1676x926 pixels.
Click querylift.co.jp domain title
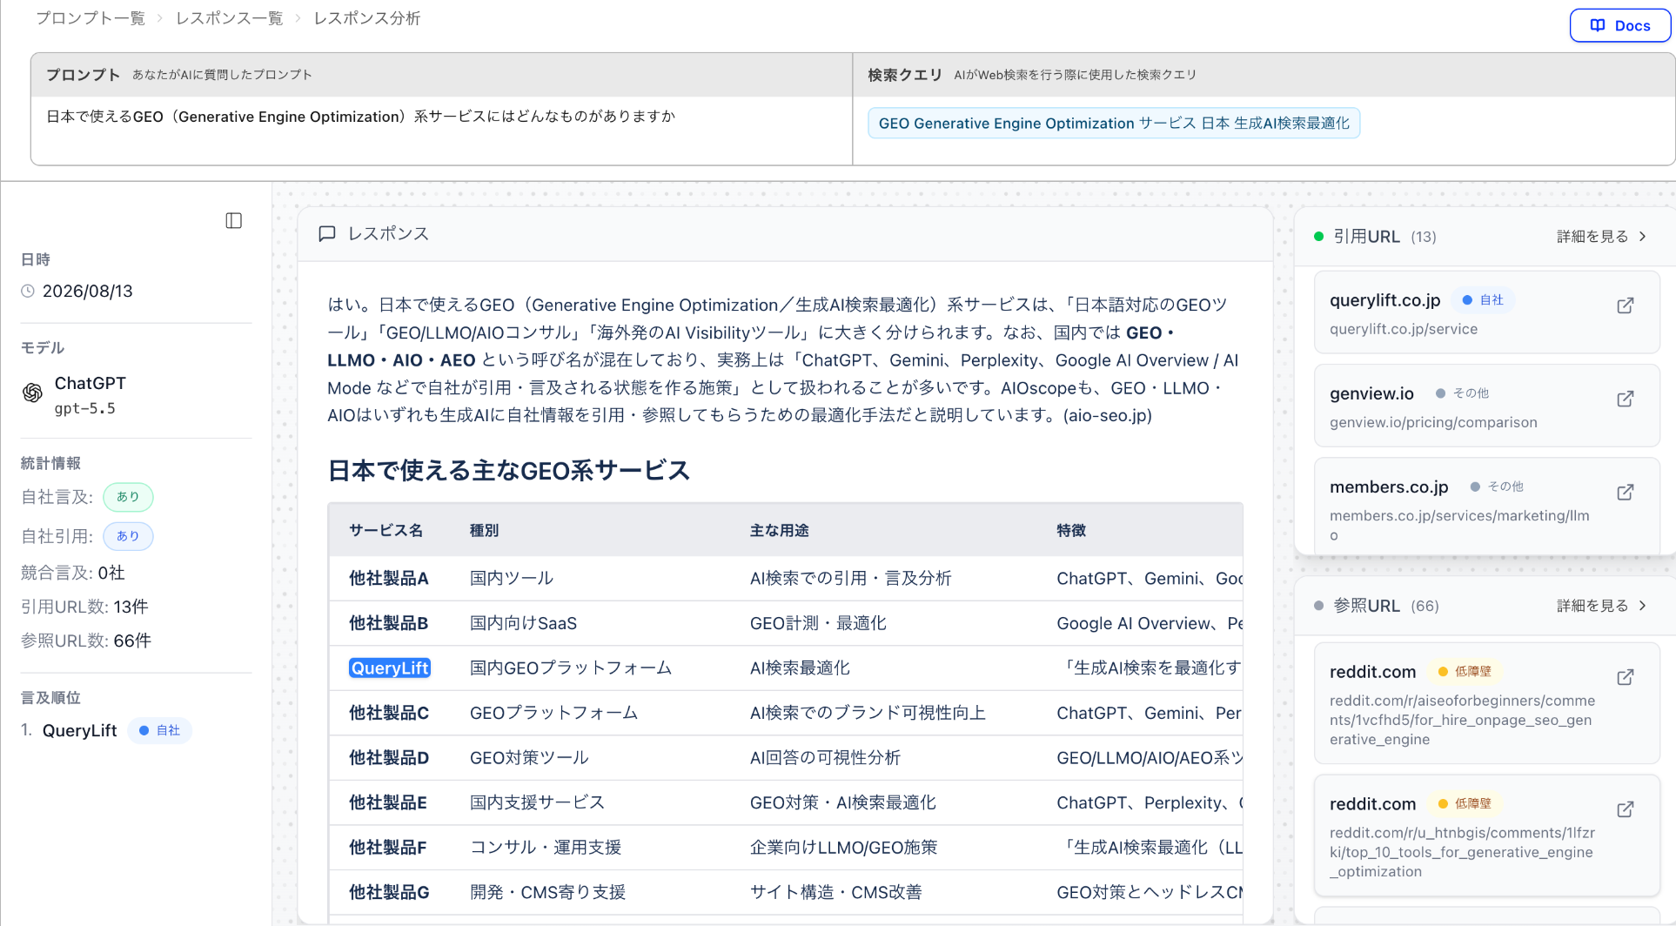click(1385, 300)
